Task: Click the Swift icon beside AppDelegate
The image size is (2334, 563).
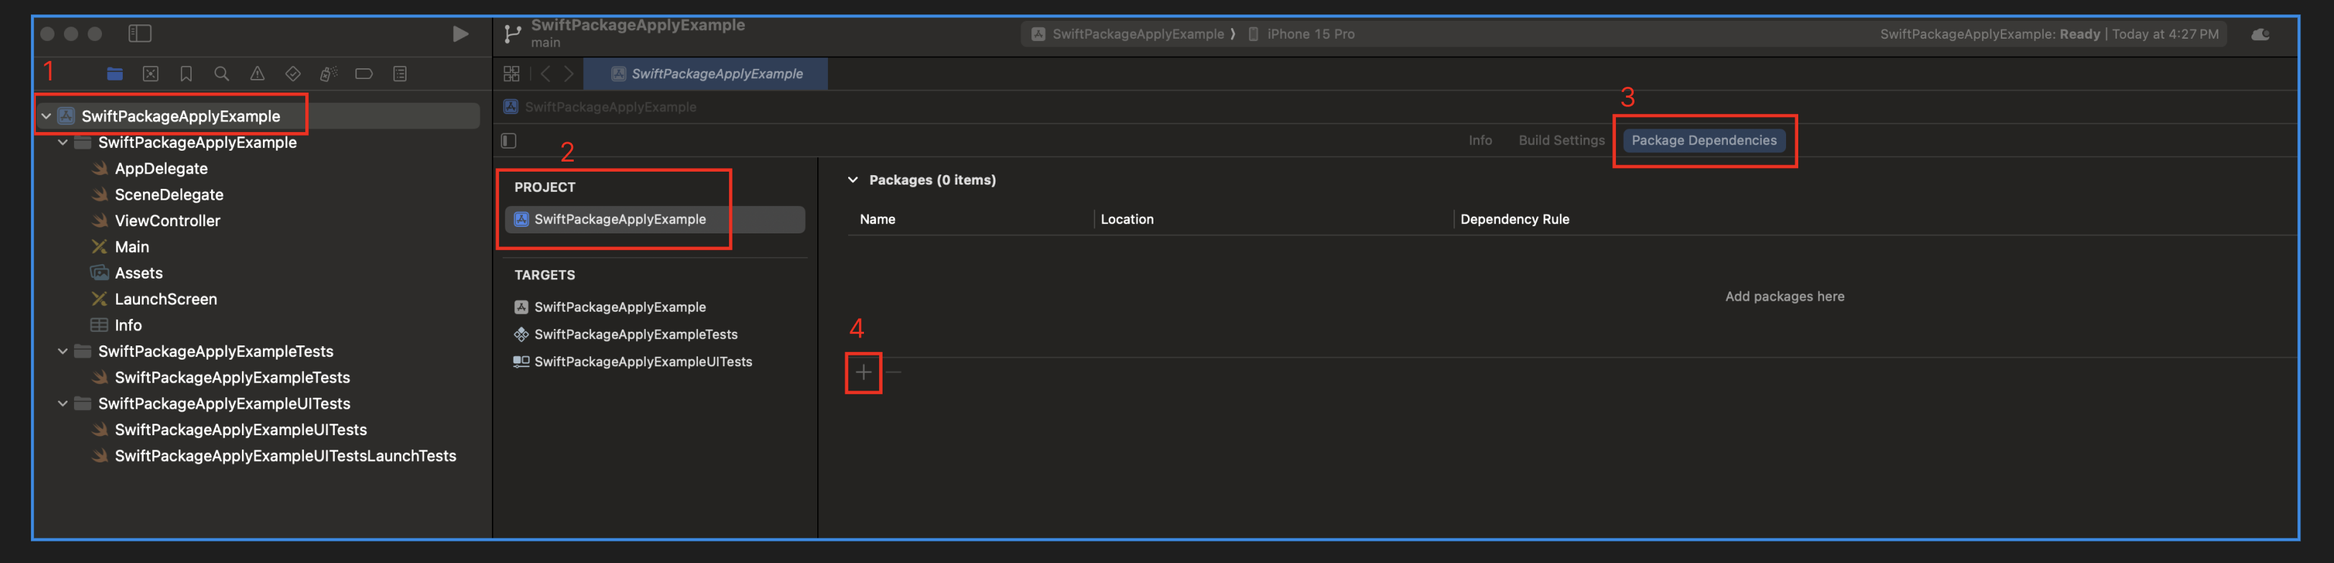Action: (100, 169)
